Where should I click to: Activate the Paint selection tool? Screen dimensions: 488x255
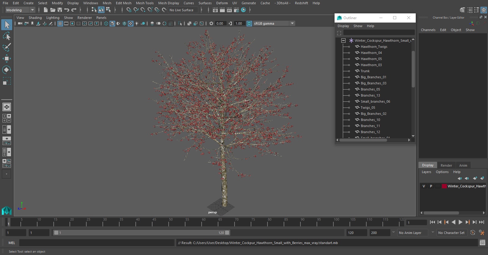pyautogui.click(x=7, y=47)
